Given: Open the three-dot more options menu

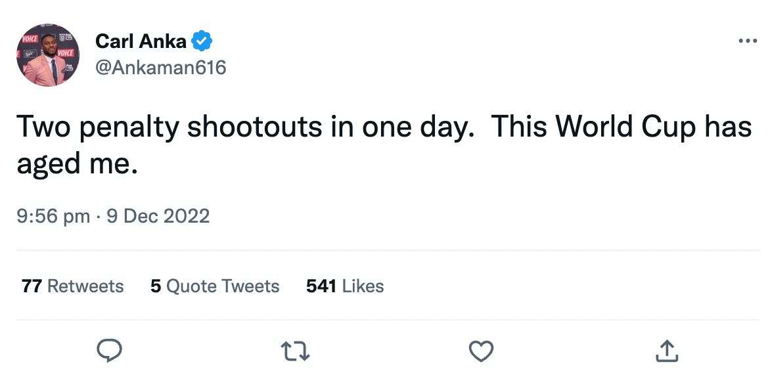Looking at the screenshot, I should (748, 41).
